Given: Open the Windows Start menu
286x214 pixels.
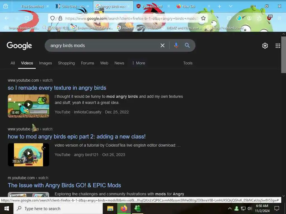Looking at the screenshot, I should click(x=7, y=208).
